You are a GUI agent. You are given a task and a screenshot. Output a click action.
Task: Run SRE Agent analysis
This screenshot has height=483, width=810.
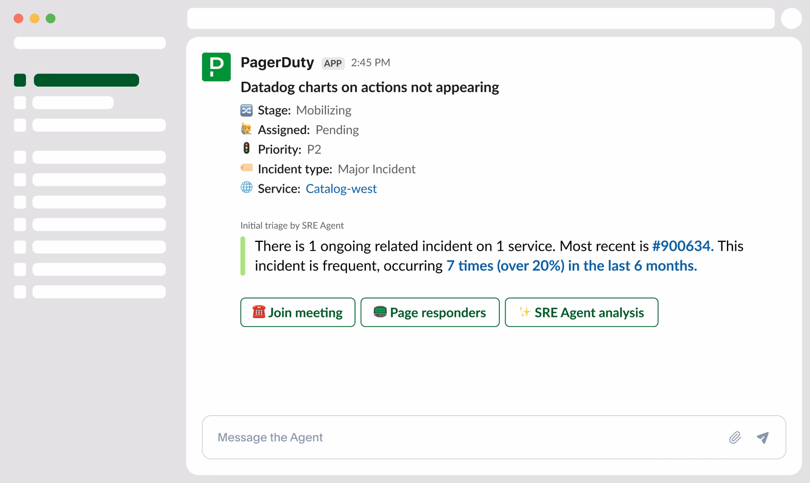(x=581, y=312)
